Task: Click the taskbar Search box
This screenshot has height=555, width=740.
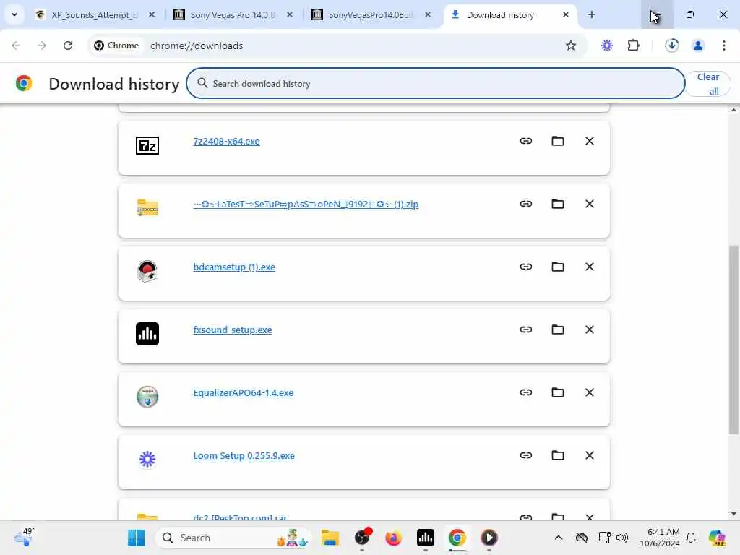Action: [x=233, y=538]
